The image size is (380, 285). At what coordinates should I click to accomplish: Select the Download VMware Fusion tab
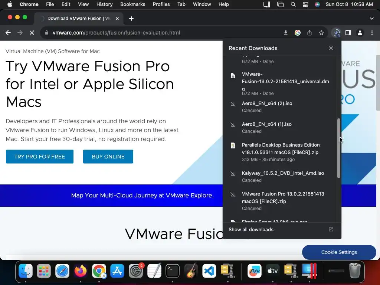tap(79, 19)
